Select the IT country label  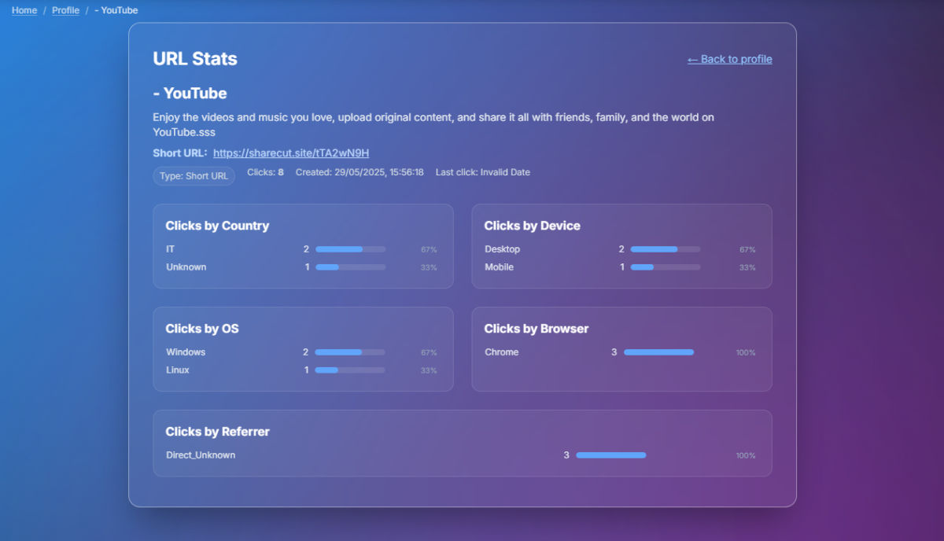(x=171, y=249)
